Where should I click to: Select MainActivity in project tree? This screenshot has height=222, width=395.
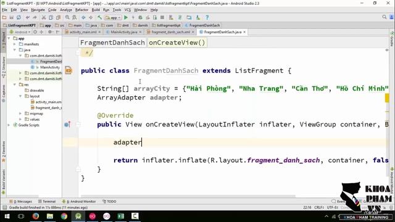click(50, 67)
